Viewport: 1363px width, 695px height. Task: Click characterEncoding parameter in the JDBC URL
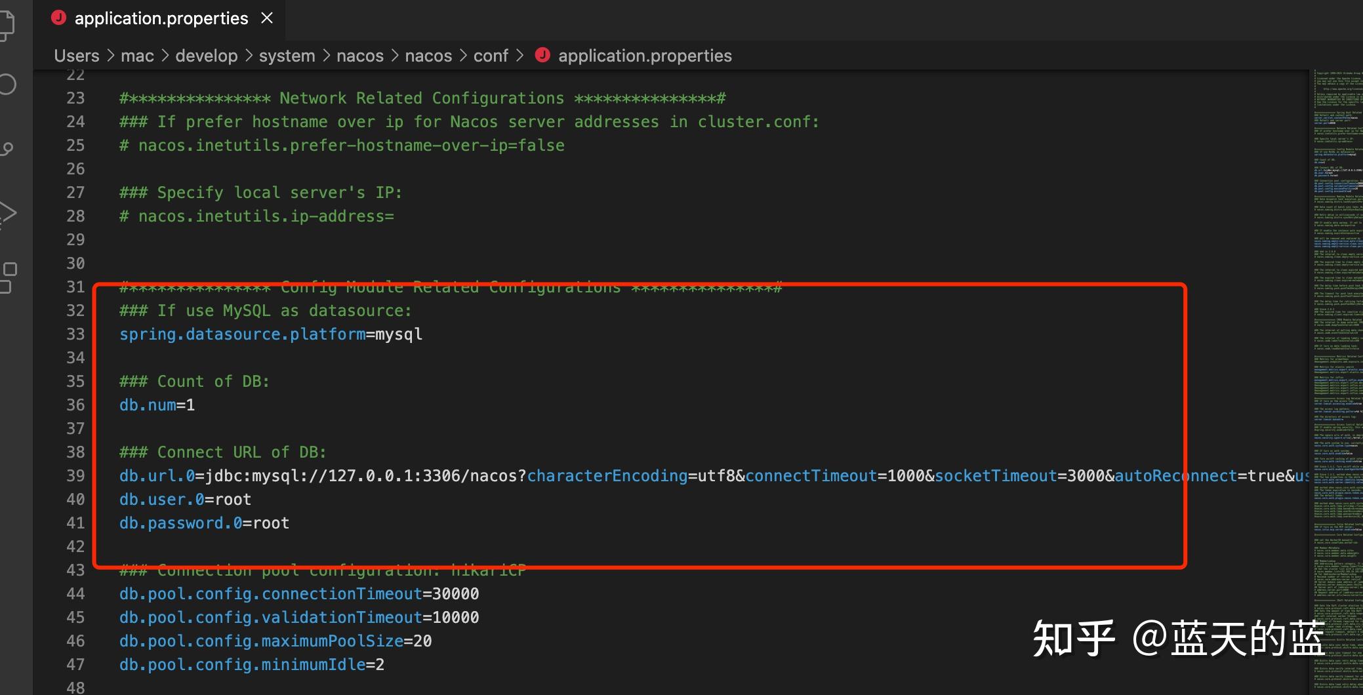(x=607, y=476)
